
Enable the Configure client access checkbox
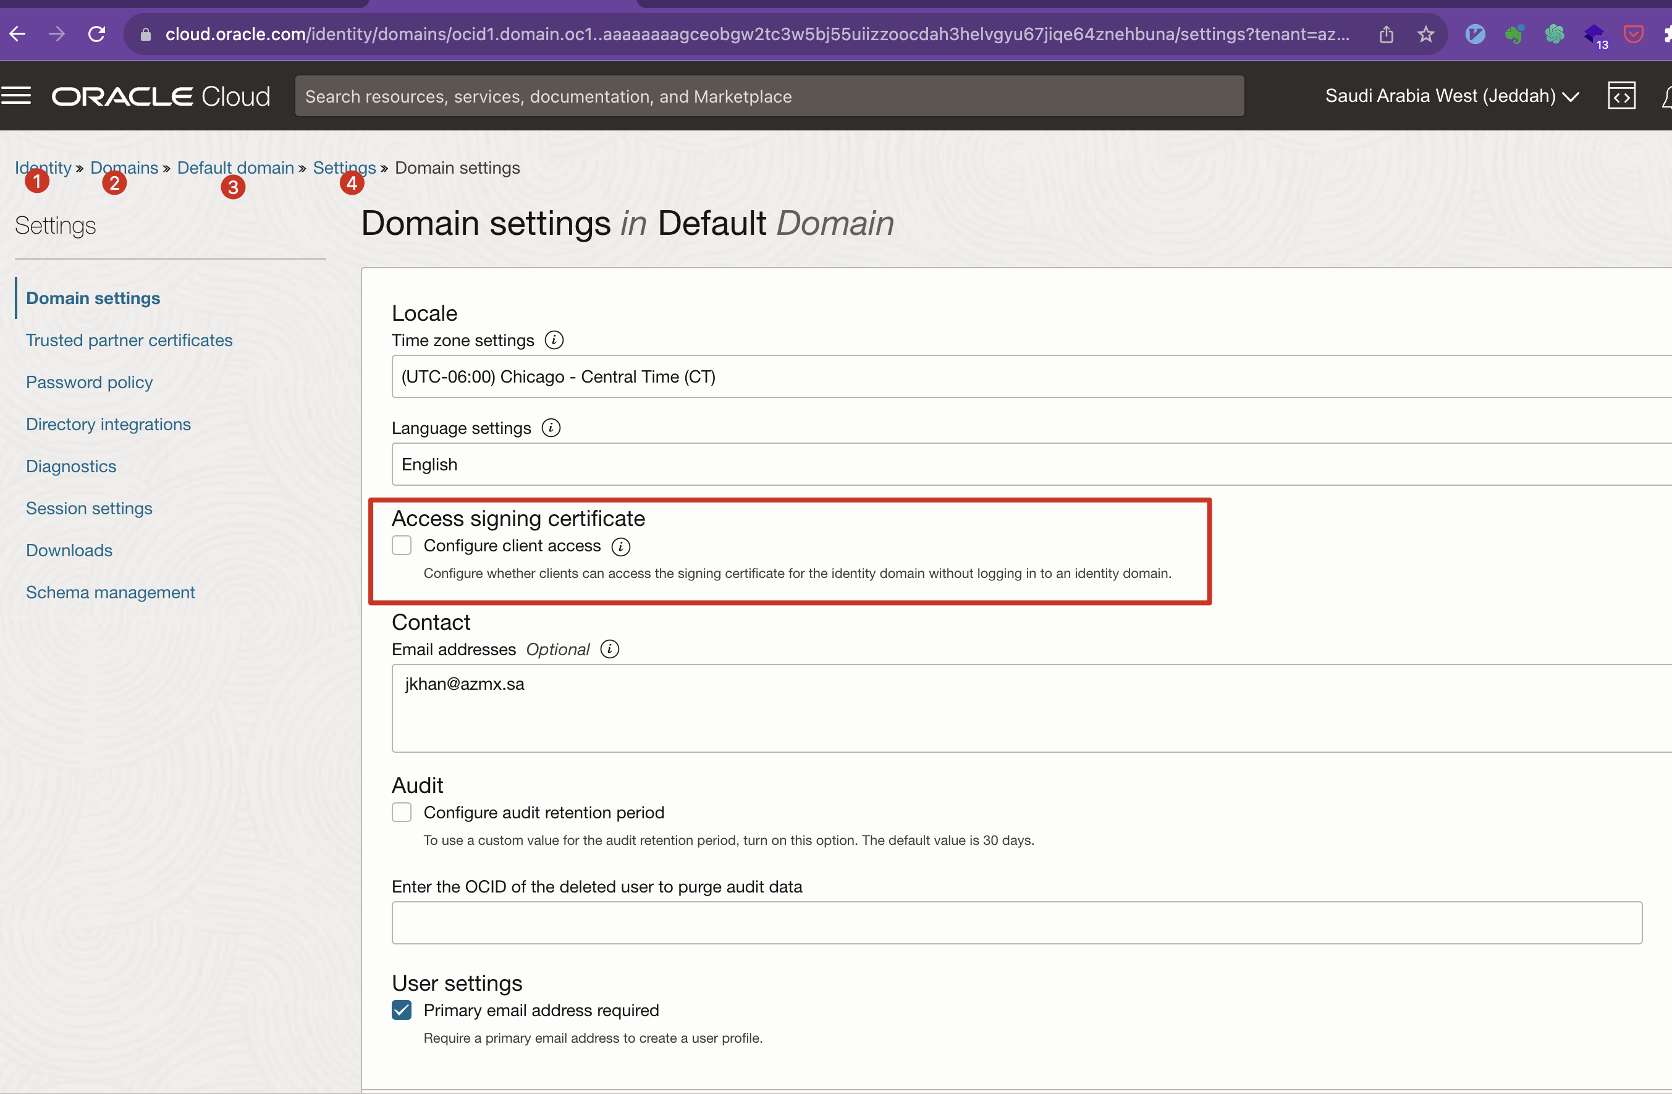tap(402, 546)
